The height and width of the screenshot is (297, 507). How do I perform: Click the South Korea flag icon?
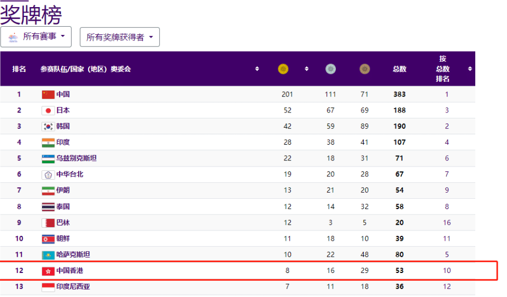point(48,127)
